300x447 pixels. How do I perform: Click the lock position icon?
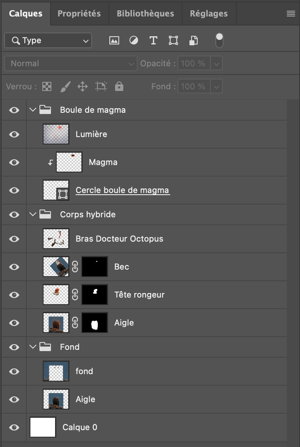point(82,86)
